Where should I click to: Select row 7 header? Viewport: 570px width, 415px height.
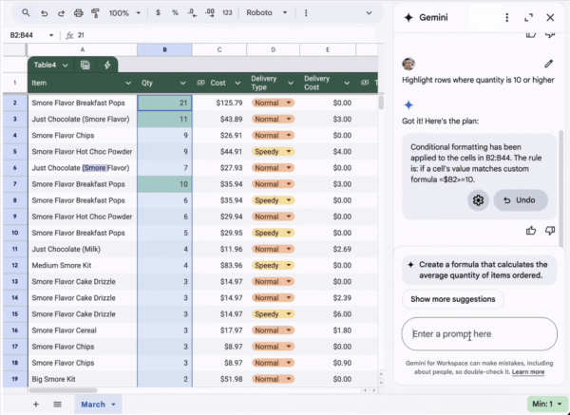tap(15, 184)
